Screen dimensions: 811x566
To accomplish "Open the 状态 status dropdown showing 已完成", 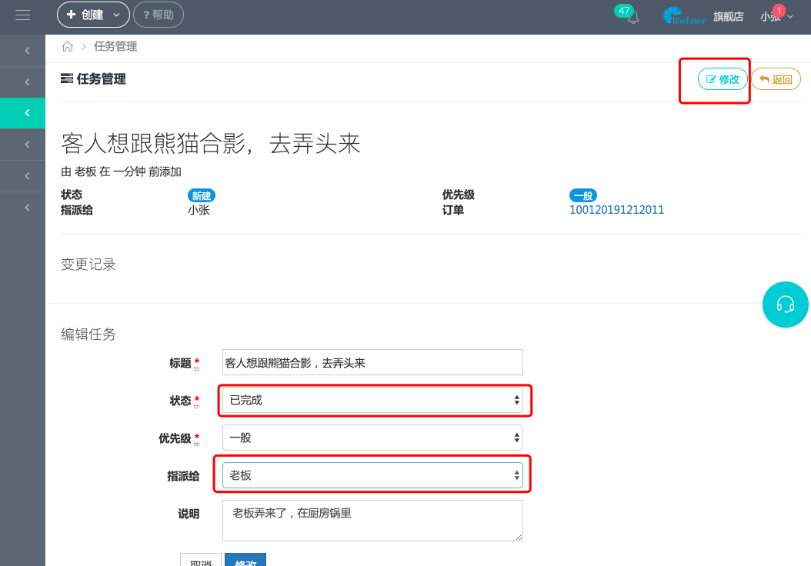I will coord(374,401).
